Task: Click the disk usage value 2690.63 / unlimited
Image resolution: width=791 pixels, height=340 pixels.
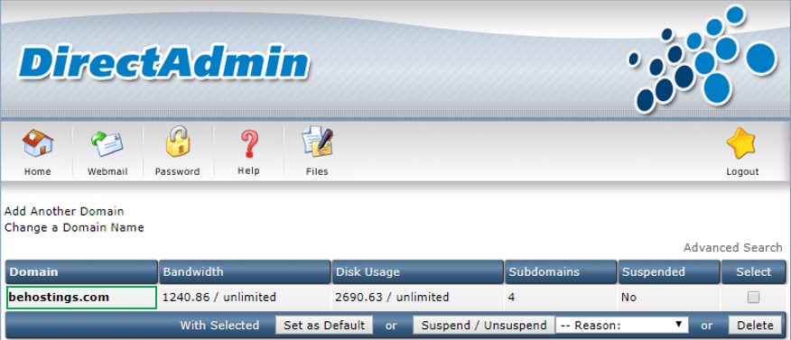Action: point(392,298)
